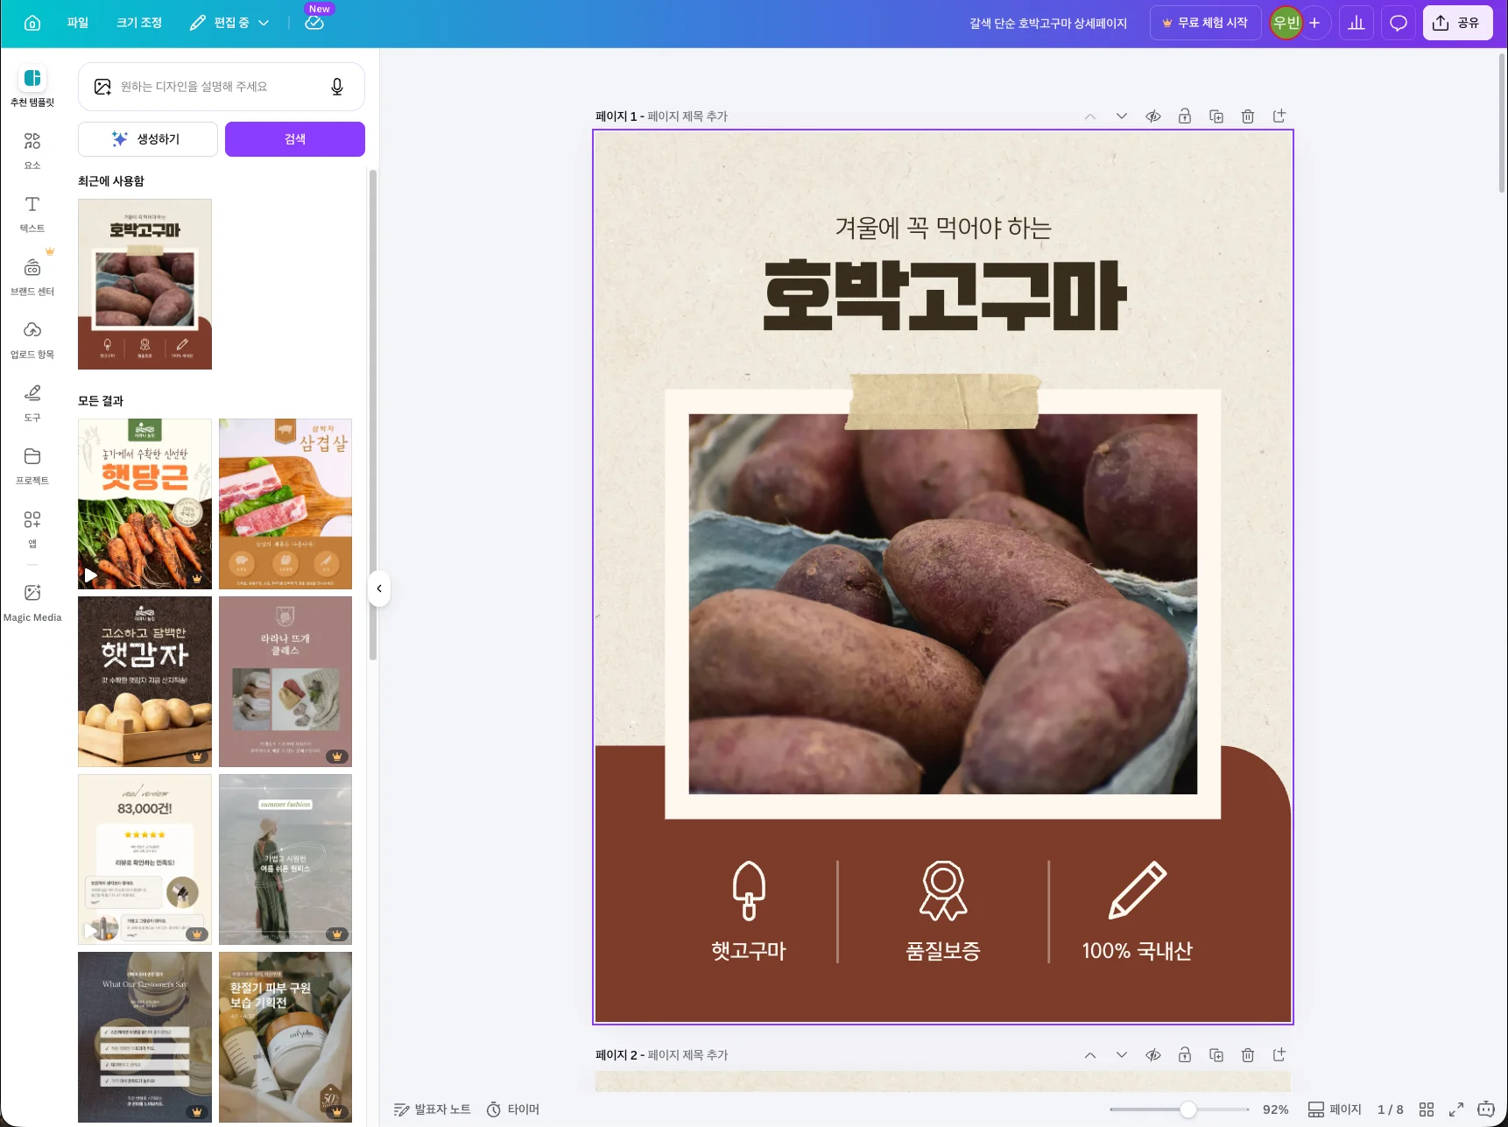Open the analytics bar chart icon

pos(1356,23)
